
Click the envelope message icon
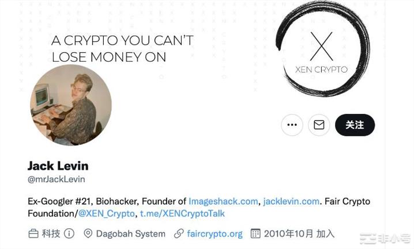pyautogui.click(x=319, y=125)
